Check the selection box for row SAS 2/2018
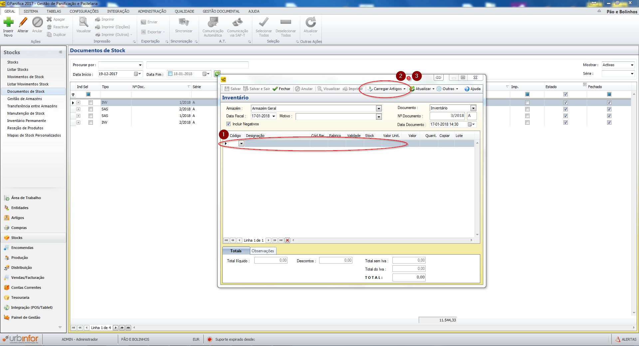 [91, 109]
